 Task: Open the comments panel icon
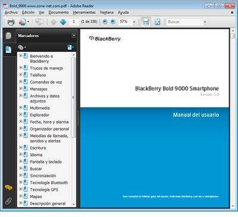pos(8,188)
